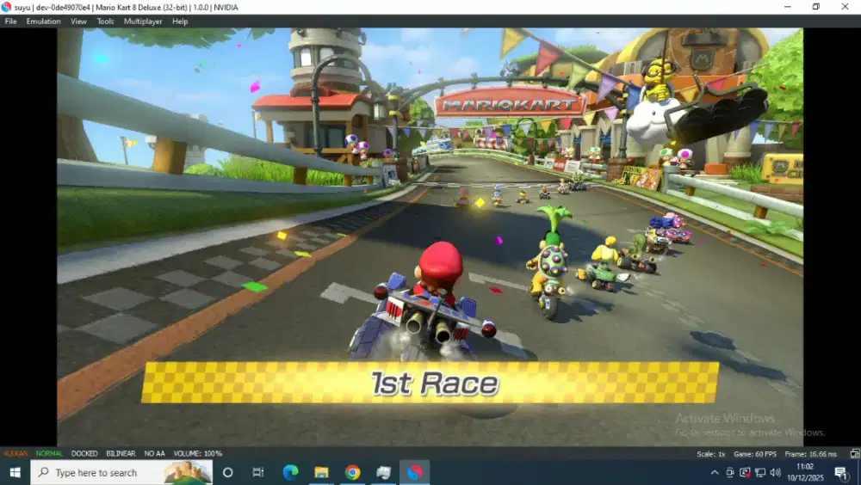Open the Tools menu
This screenshot has height=485, width=861.
105,21
